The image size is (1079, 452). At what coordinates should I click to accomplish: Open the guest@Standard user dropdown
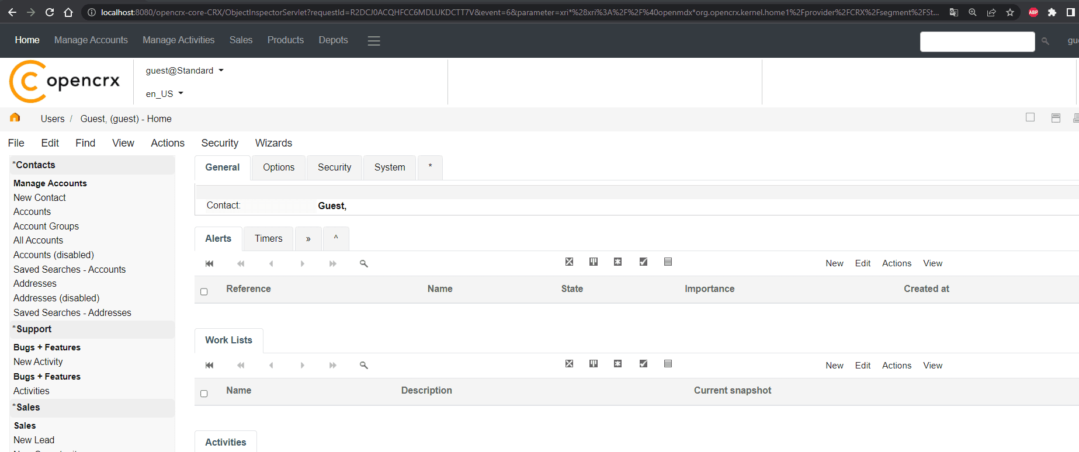click(x=185, y=71)
